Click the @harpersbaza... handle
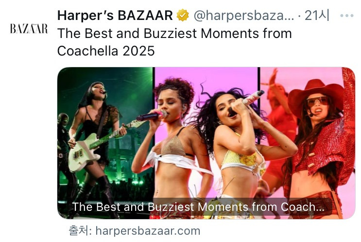Image resolution: width=361 pixels, height=242 pixels. (x=244, y=16)
